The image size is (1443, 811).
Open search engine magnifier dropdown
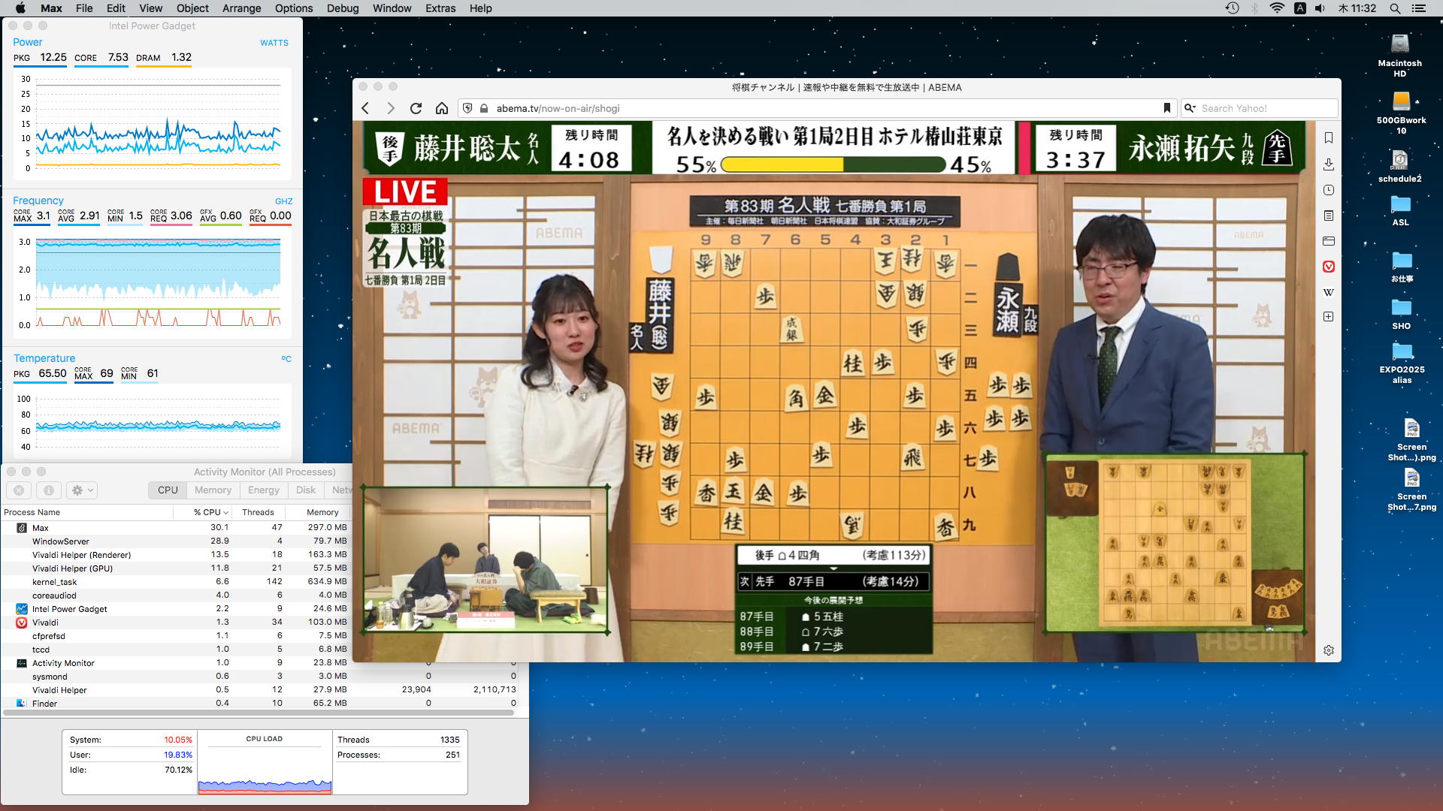pos(1190,108)
